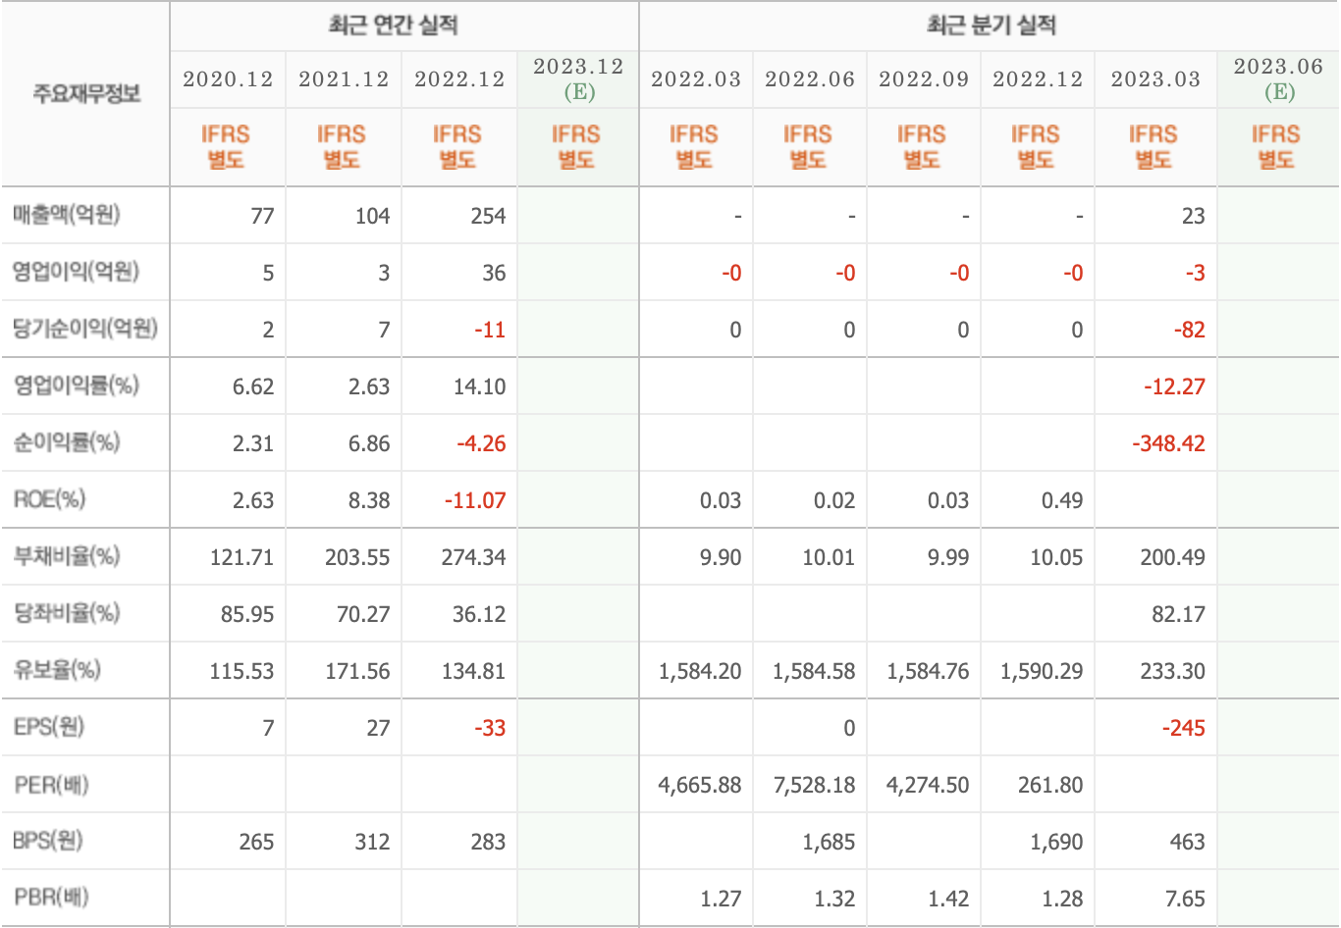Screen dimensions: 1341x928
Task: Select the PER value 7,528.18
Action: 814,785
